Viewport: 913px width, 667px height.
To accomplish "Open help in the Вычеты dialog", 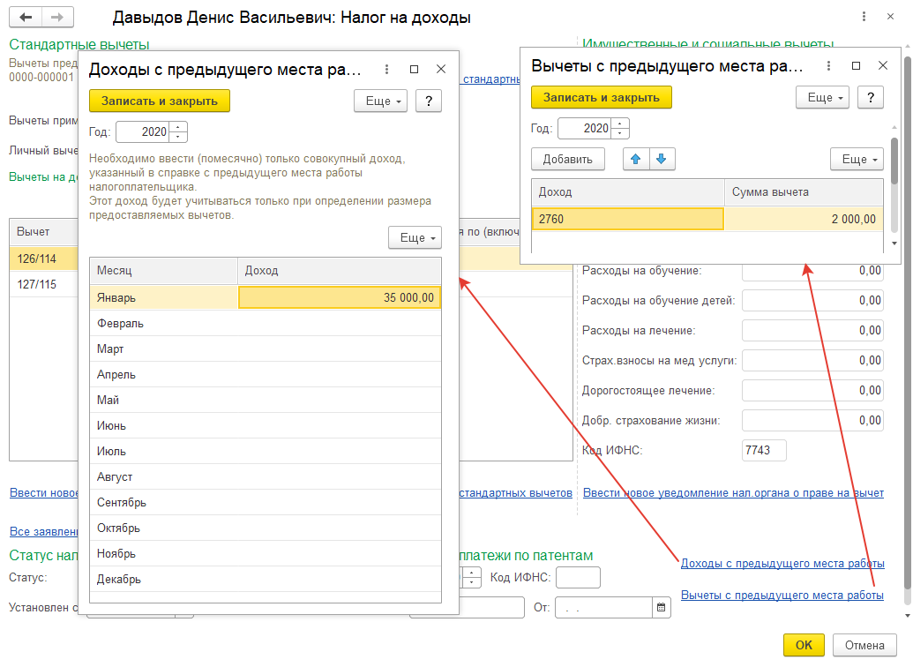I will click(x=870, y=97).
